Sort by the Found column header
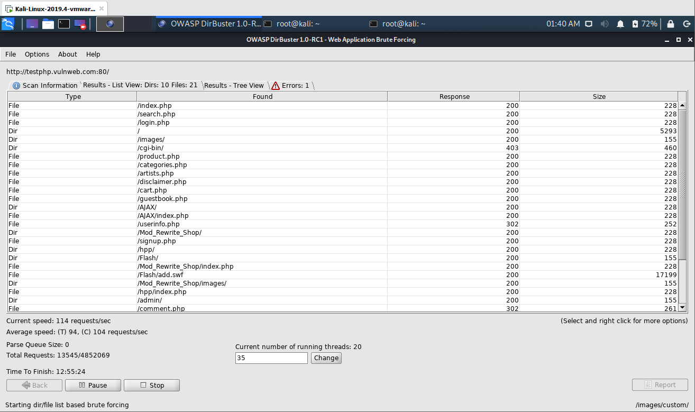 262,97
